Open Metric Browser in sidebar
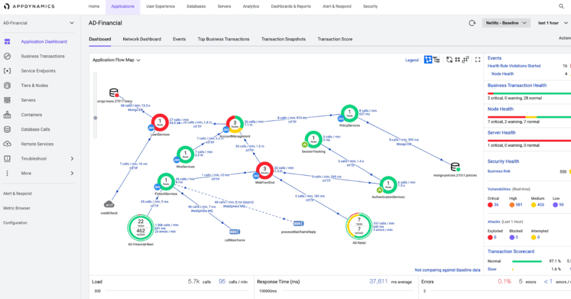Screen dimensions: 571x299 tap(17, 208)
